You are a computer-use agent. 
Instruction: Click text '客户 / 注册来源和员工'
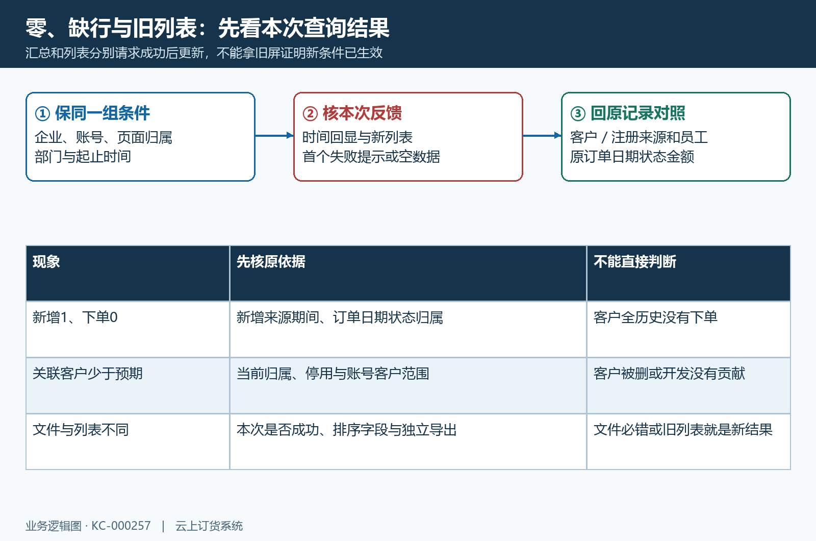639,137
